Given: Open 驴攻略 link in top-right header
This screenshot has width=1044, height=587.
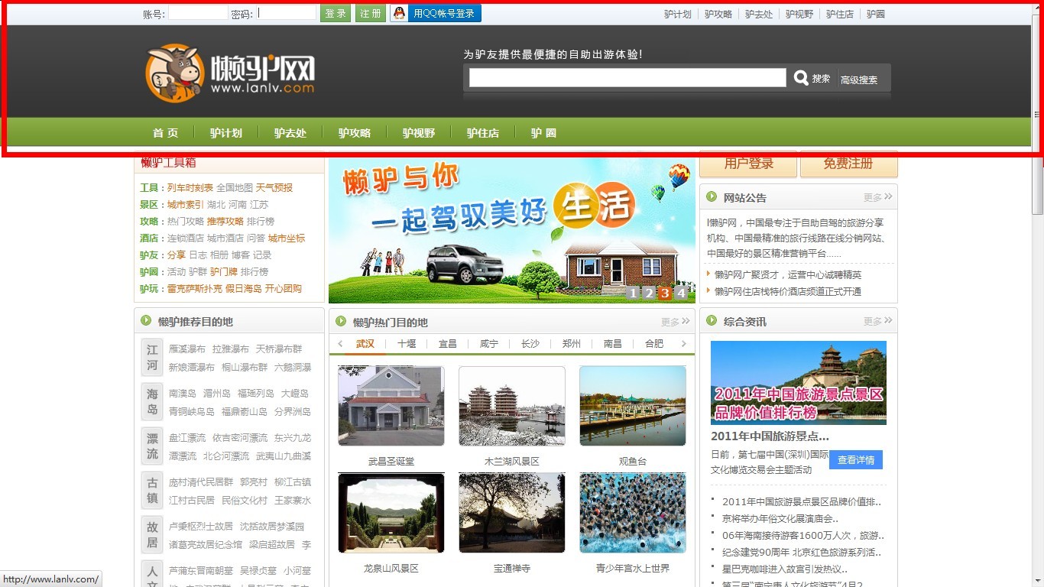Looking at the screenshot, I should pyautogui.click(x=718, y=14).
